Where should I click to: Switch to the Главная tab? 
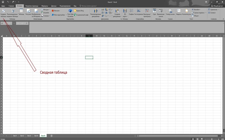(x=11, y=6)
